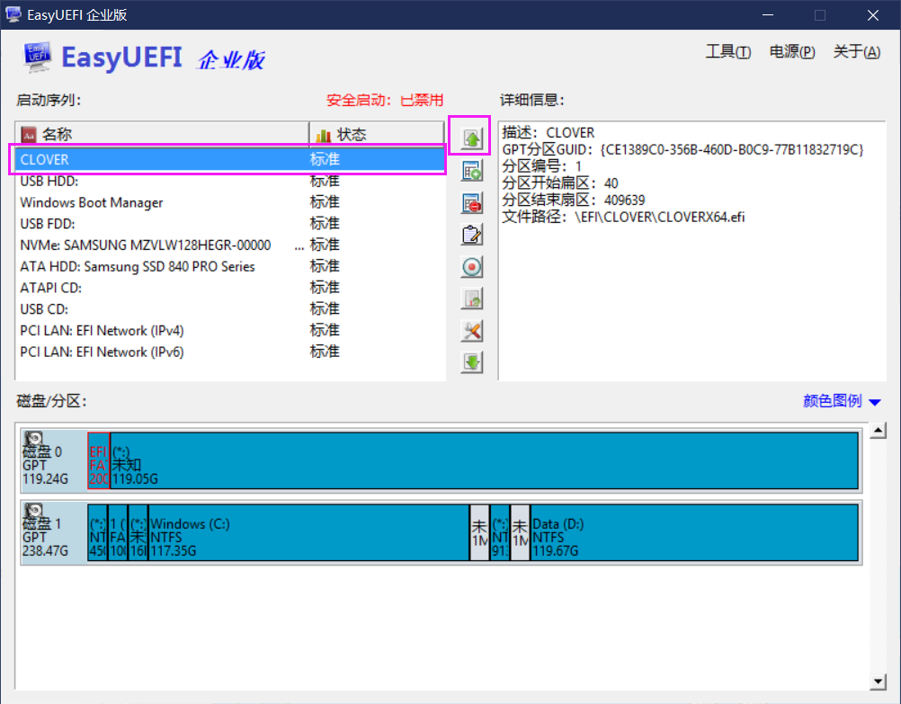The height and width of the screenshot is (704, 901).
Task: Click the Disk 0 drive icon
Action: click(x=34, y=439)
